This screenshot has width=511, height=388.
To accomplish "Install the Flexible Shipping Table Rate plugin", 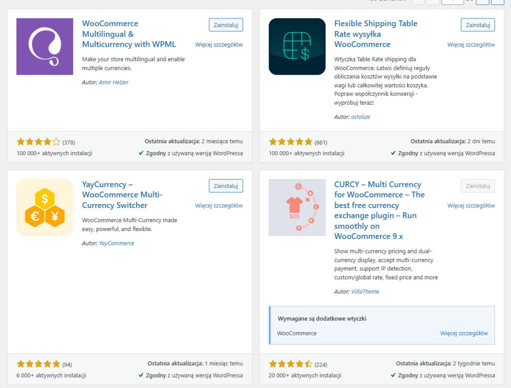I will pyautogui.click(x=478, y=25).
